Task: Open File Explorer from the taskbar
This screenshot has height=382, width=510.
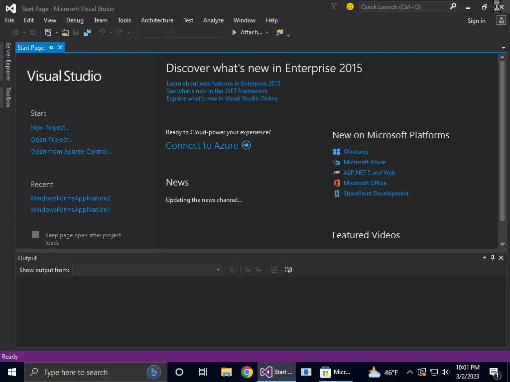Action: click(227, 372)
